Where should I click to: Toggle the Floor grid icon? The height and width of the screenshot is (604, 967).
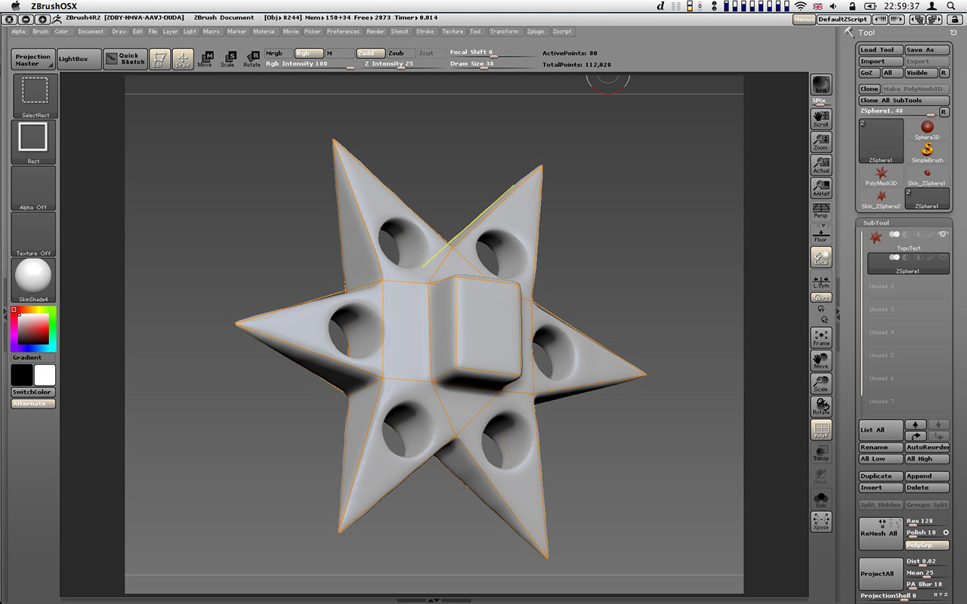click(821, 234)
